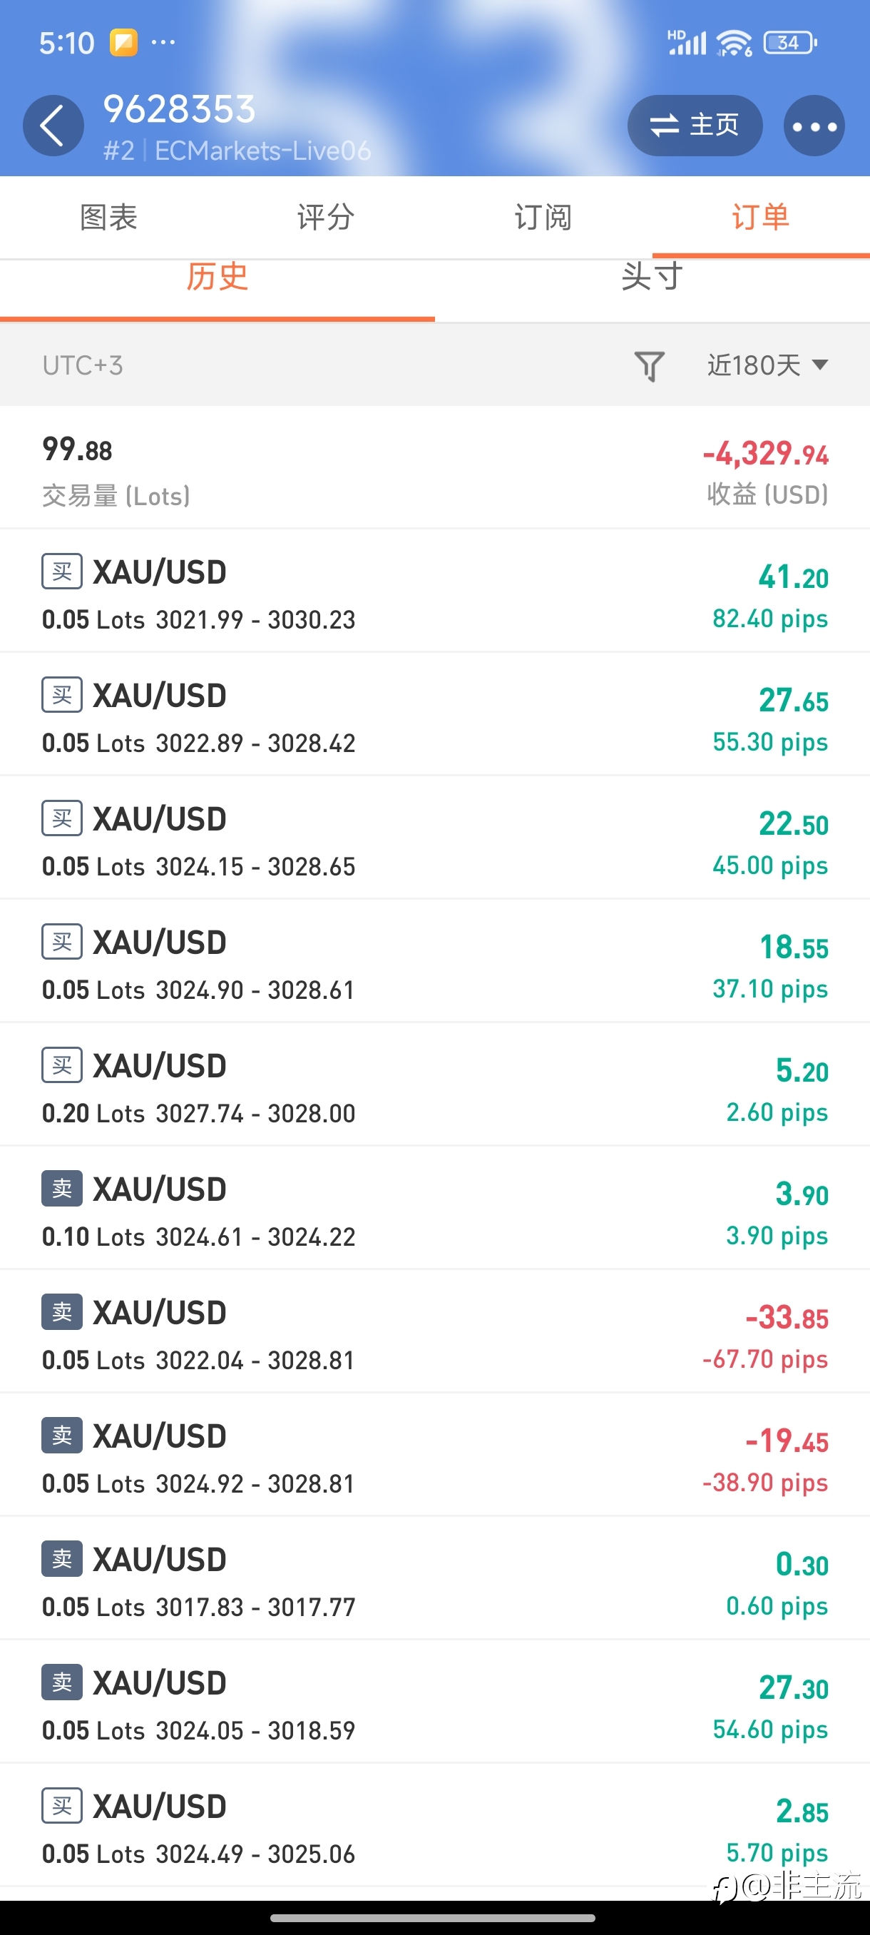The height and width of the screenshot is (1935, 870).
Task: Tap the 卖 badge on 27.30 trade
Action: coord(62,1682)
